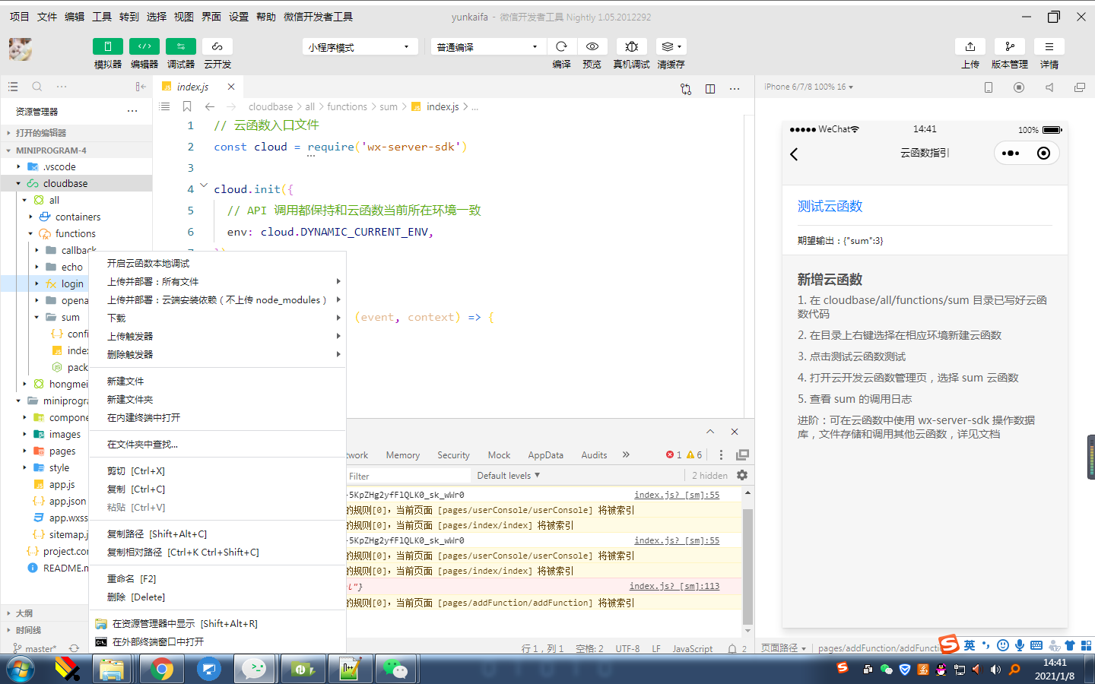Detach the simulator window icon
1095x684 pixels.
[x=1080, y=87]
